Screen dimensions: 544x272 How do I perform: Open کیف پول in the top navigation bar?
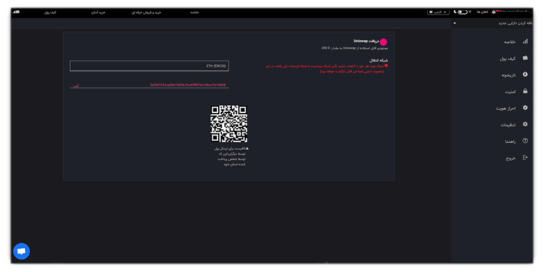[x=50, y=12]
